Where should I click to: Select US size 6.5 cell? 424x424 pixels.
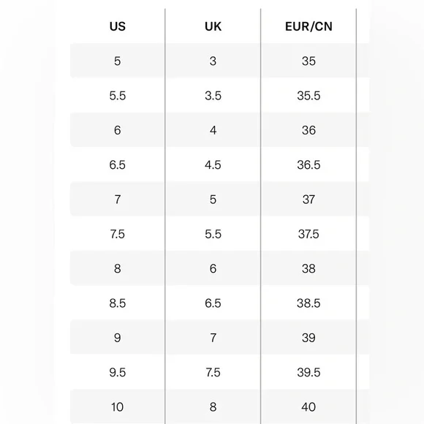pos(118,165)
